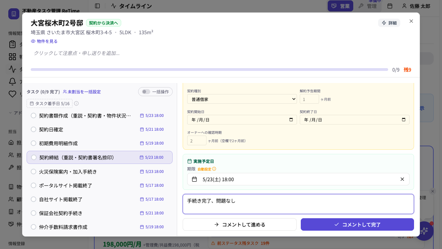Open the bell notifications sidebar icon

12,82
